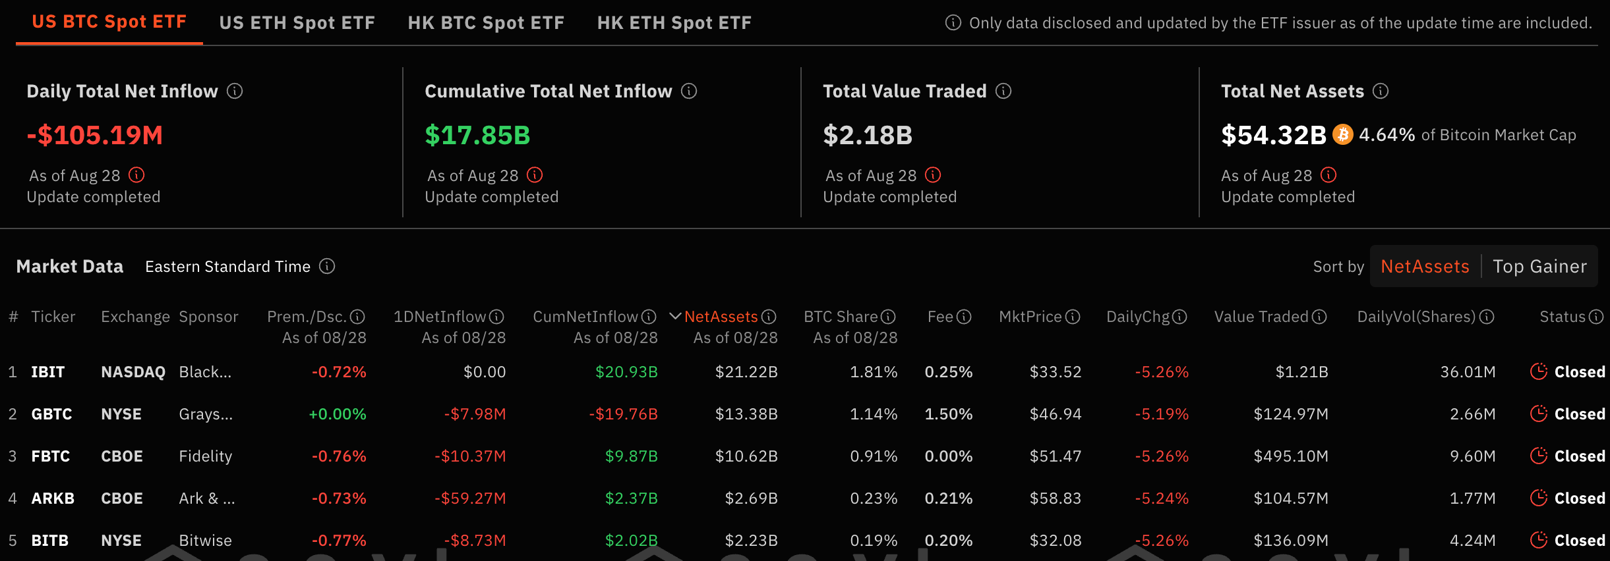Click info icon next to Total Value Traded

[x=1003, y=91]
